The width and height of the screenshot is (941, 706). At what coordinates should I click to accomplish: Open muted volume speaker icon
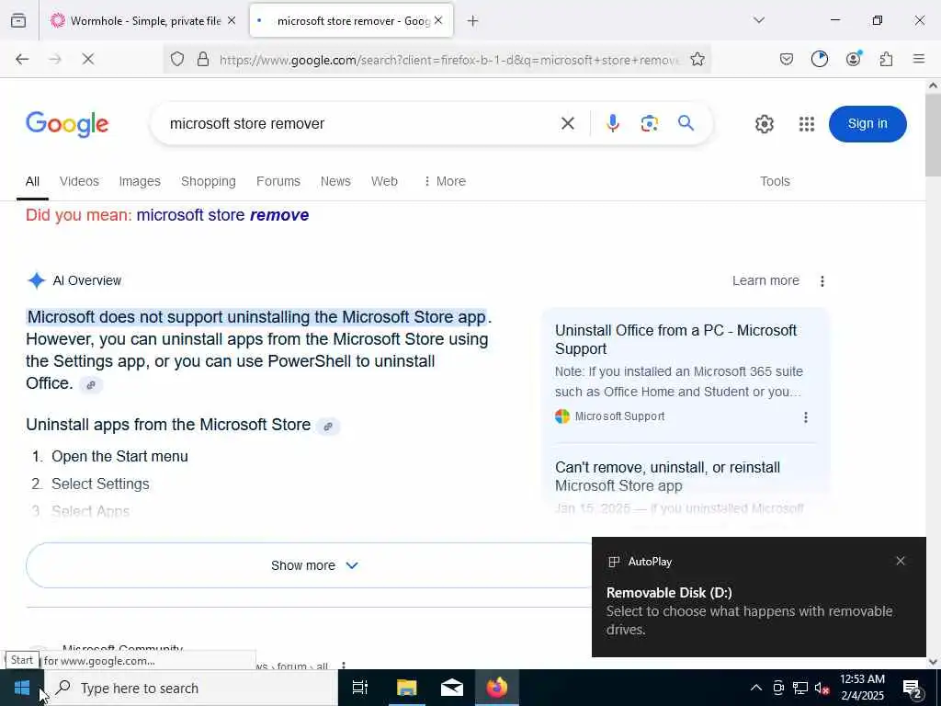click(822, 688)
